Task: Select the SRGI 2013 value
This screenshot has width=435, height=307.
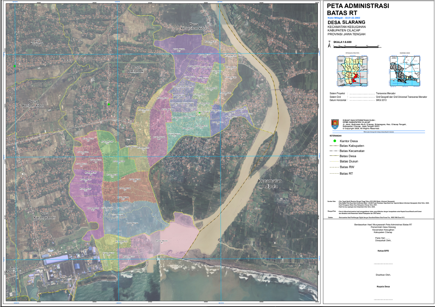Action: point(381,100)
